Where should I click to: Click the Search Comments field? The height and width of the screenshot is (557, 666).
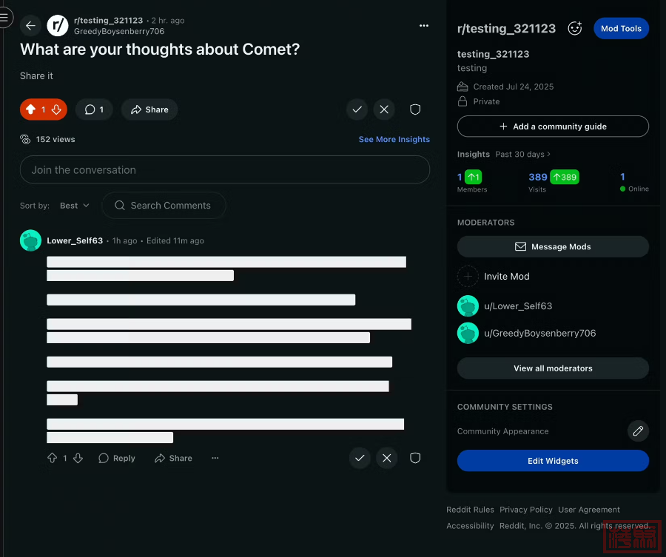(164, 206)
